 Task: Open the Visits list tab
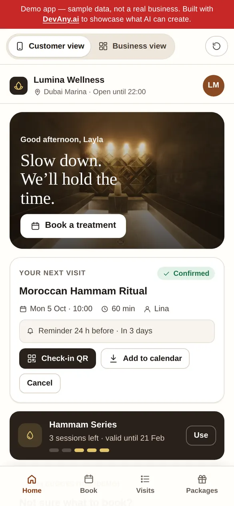145,484
